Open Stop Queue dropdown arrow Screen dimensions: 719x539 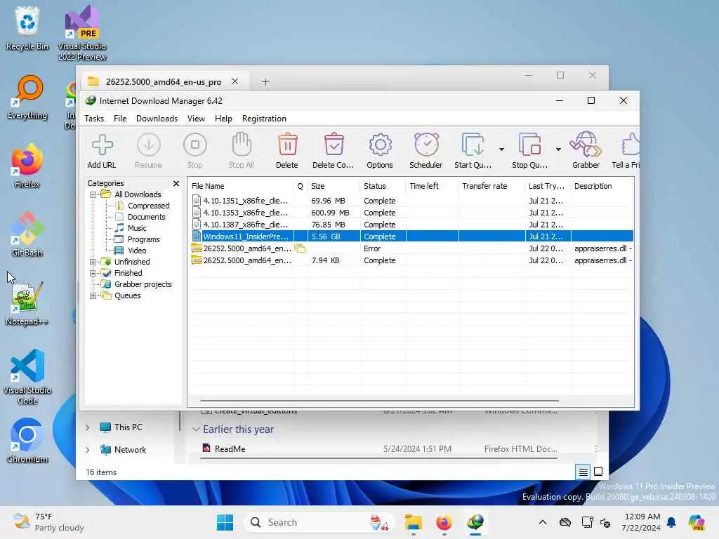558,149
